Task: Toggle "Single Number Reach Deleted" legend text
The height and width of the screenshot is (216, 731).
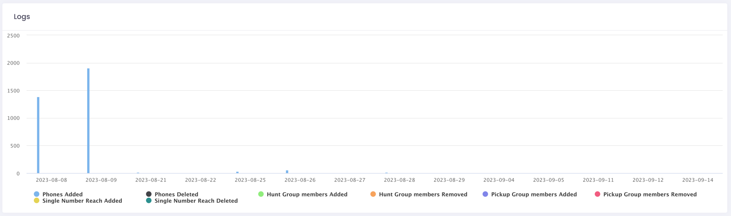Action: tap(196, 201)
